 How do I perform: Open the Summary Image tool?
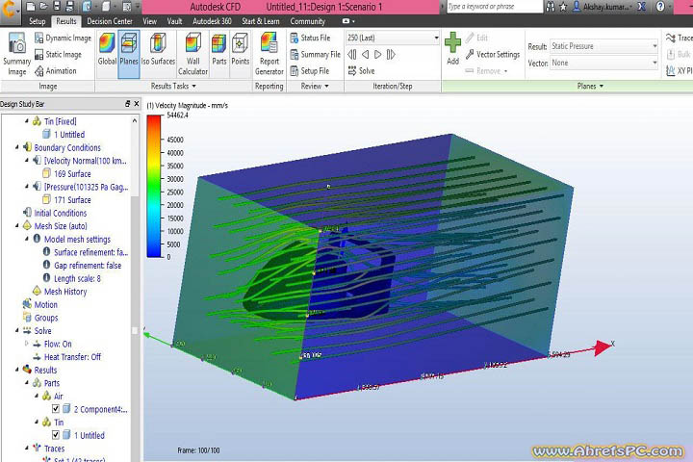(16, 55)
